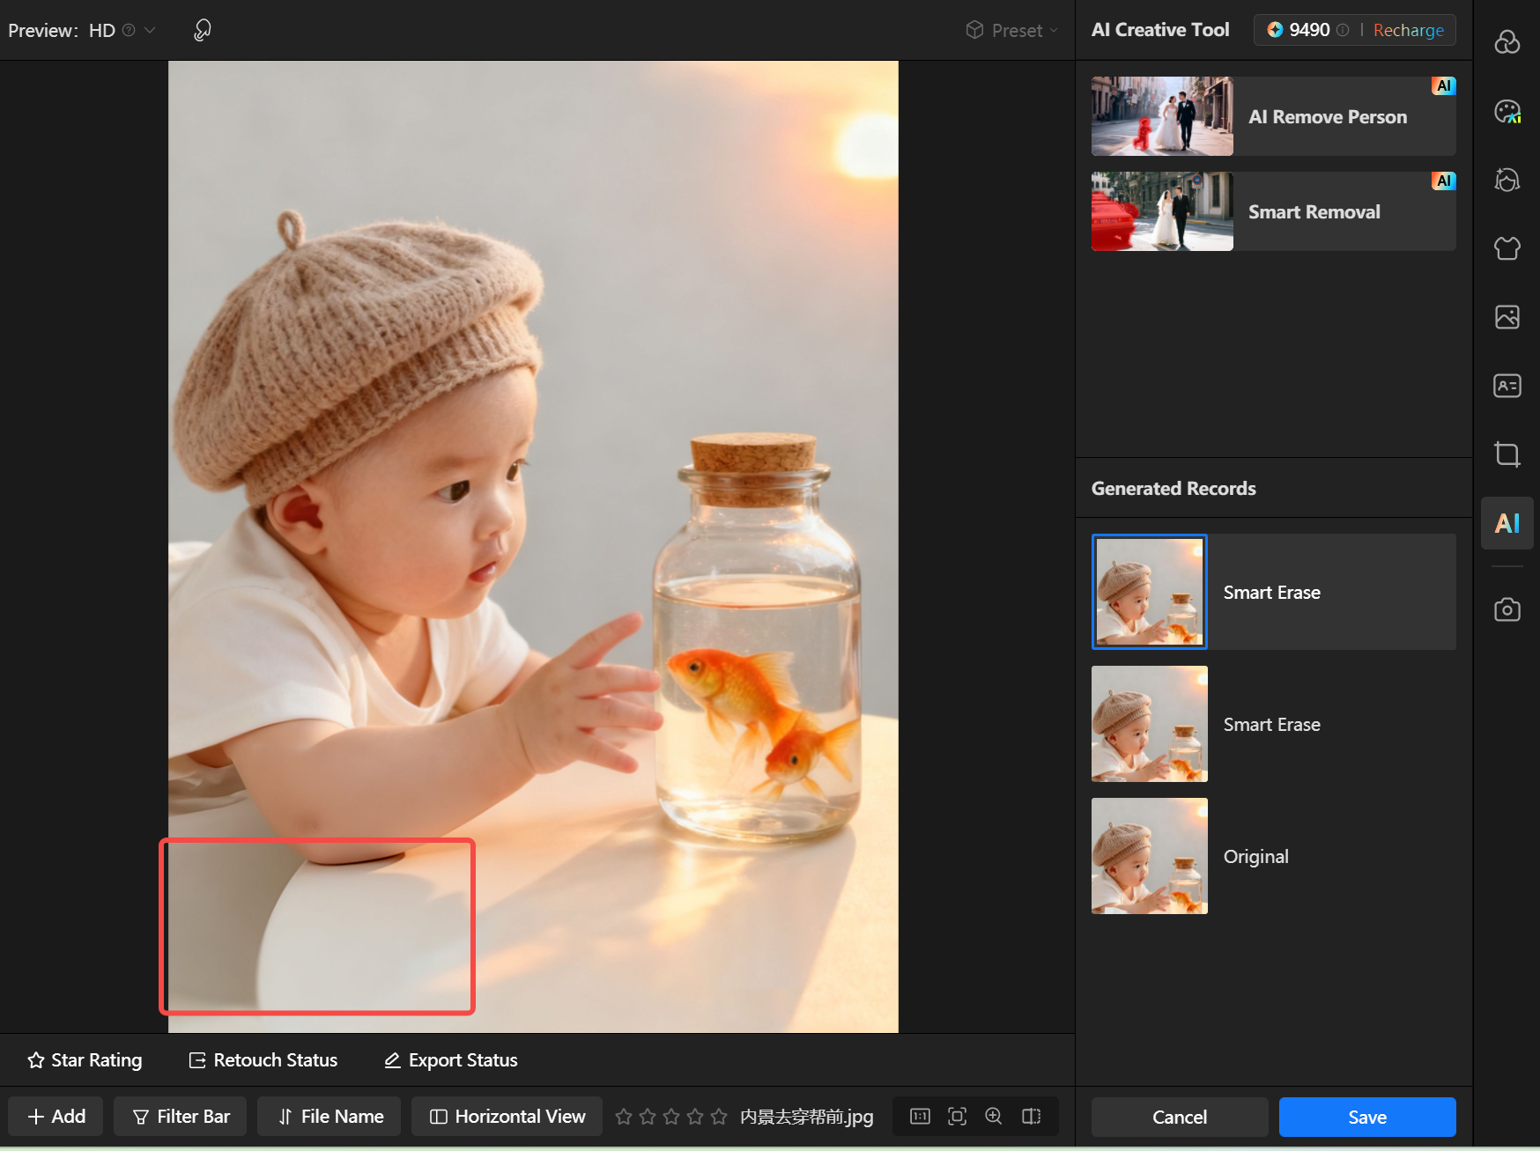This screenshot has height=1151, width=1540.
Task: Click the camera snapshot icon in sidebar
Action: point(1507,609)
